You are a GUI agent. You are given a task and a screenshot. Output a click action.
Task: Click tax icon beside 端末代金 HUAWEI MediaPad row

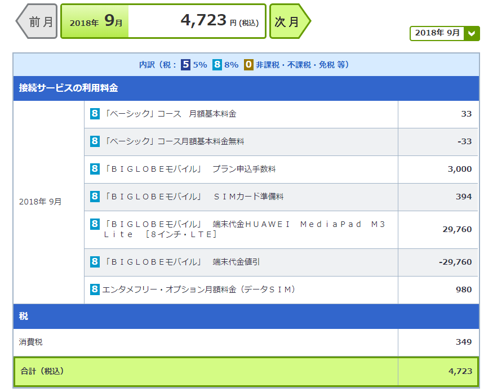coord(95,224)
